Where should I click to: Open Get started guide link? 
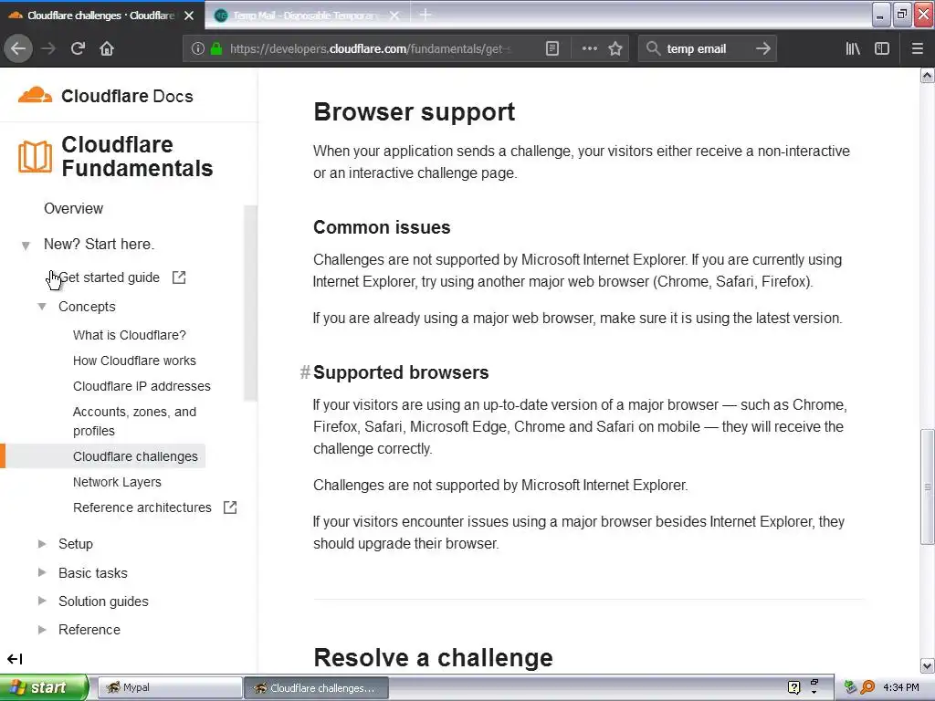point(110,277)
